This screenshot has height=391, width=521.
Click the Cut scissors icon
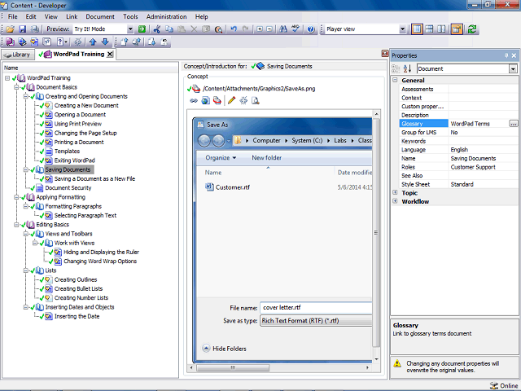pyautogui.click(x=157, y=29)
